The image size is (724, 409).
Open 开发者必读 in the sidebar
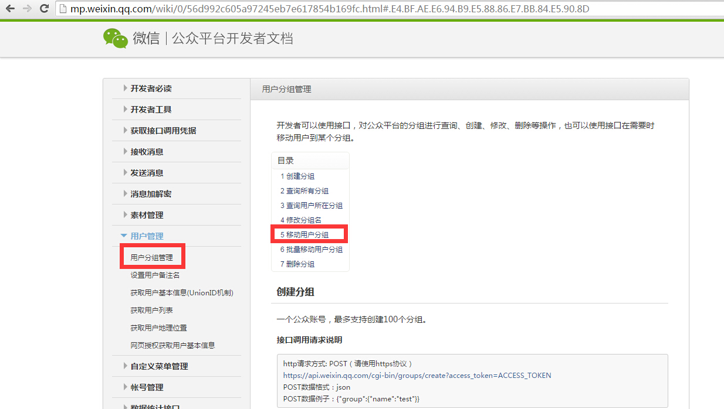[x=151, y=88]
